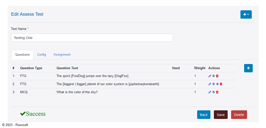
Task: Edit question 1 with pencil icon
Action: tap(210, 76)
